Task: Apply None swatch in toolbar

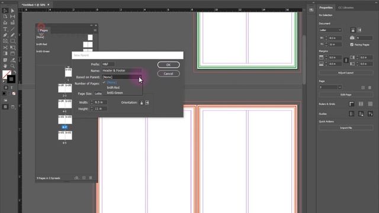Action: [14, 93]
